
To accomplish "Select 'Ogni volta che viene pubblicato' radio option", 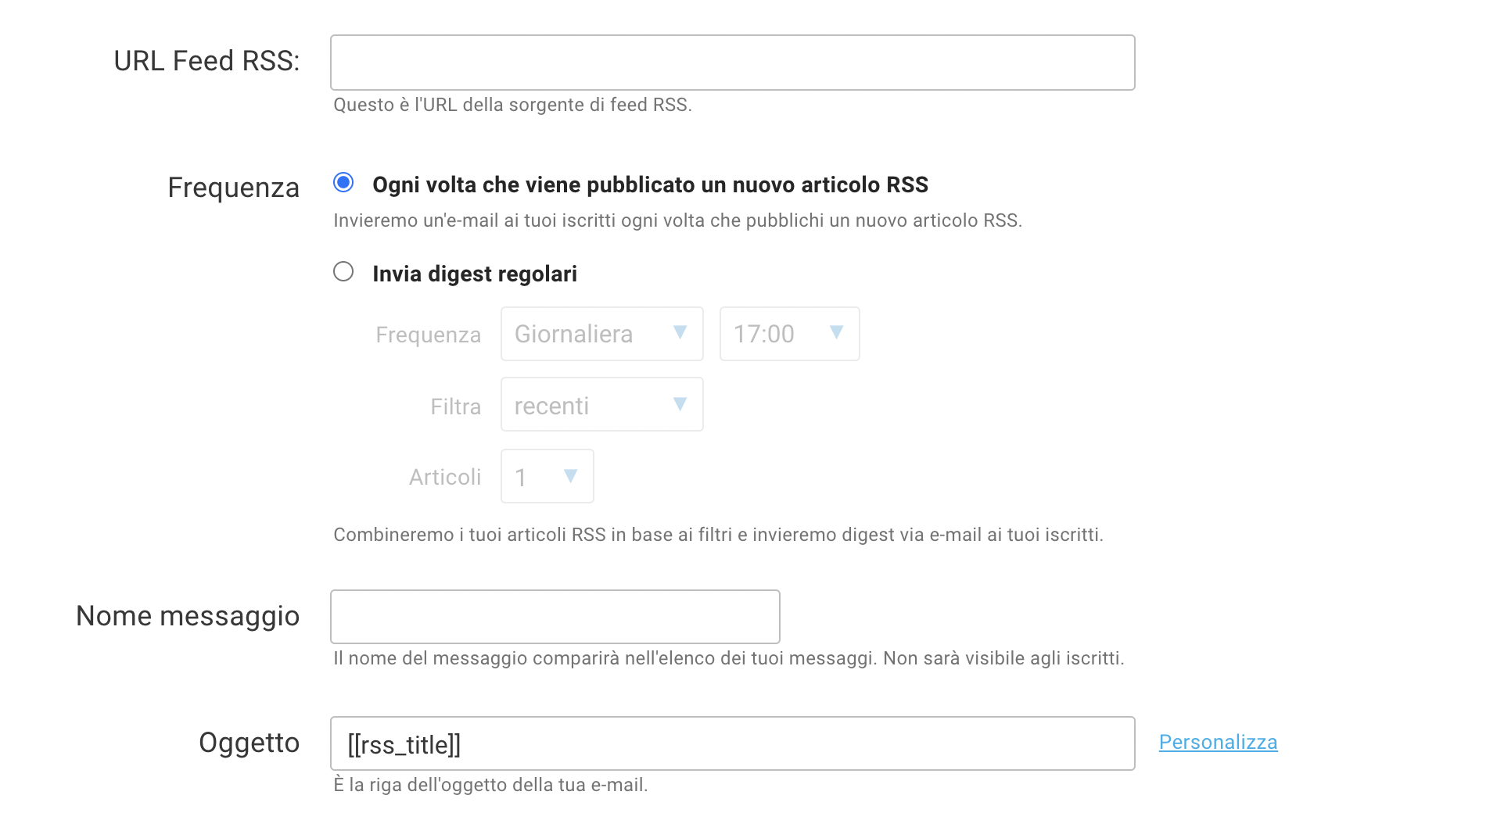I will (343, 182).
